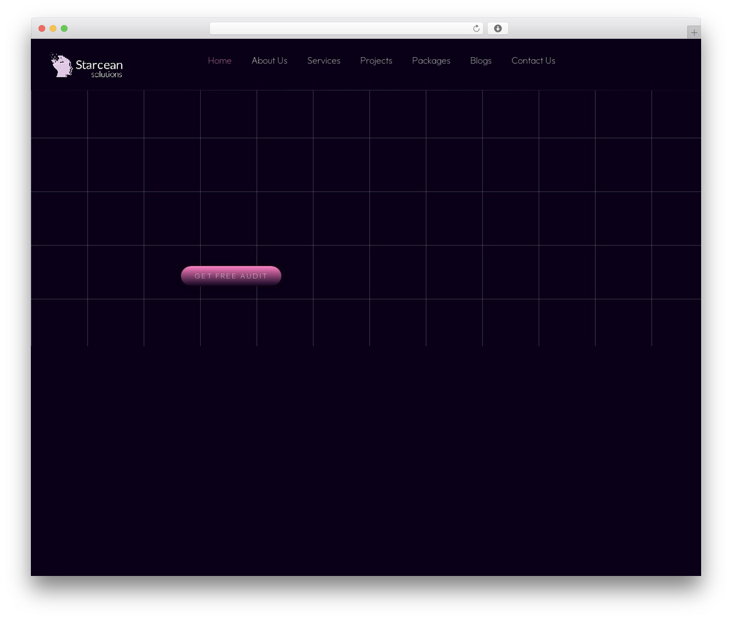Visit the Blogs section

coord(481,61)
